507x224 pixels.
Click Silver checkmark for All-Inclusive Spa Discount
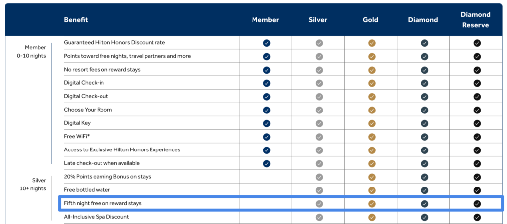pos(319,217)
